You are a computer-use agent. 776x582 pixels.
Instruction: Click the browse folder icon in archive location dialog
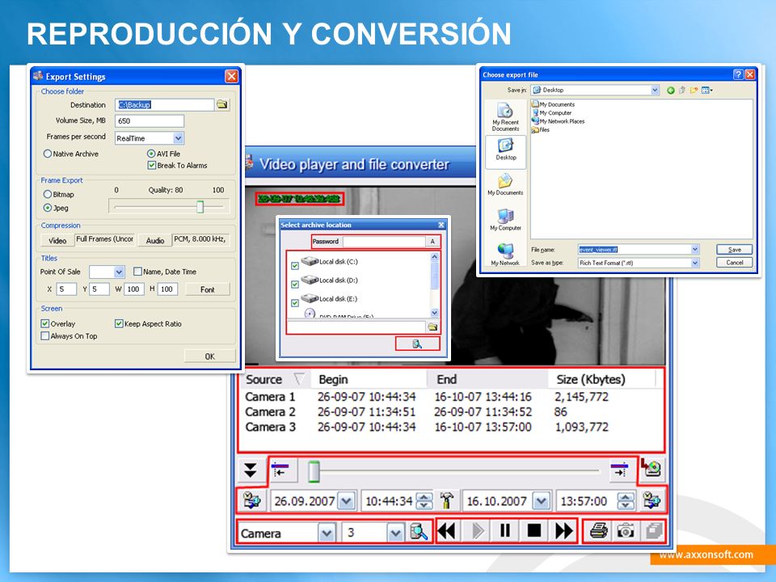coord(432,327)
